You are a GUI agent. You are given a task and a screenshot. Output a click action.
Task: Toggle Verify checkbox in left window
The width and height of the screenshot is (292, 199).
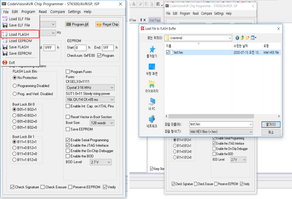tap(105, 187)
